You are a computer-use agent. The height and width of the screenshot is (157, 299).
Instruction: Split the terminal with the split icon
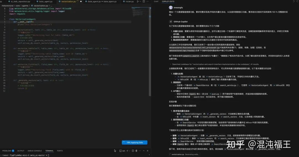pyautogui.click(x=133, y=151)
